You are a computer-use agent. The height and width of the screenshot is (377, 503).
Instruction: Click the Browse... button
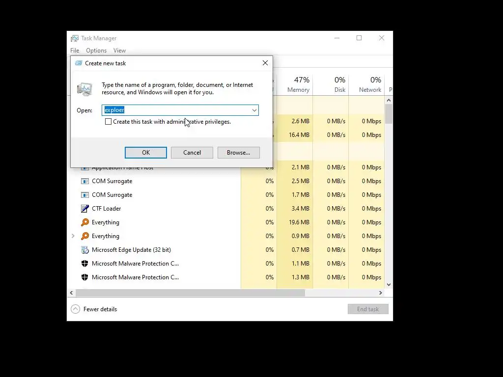coord(238,153)
